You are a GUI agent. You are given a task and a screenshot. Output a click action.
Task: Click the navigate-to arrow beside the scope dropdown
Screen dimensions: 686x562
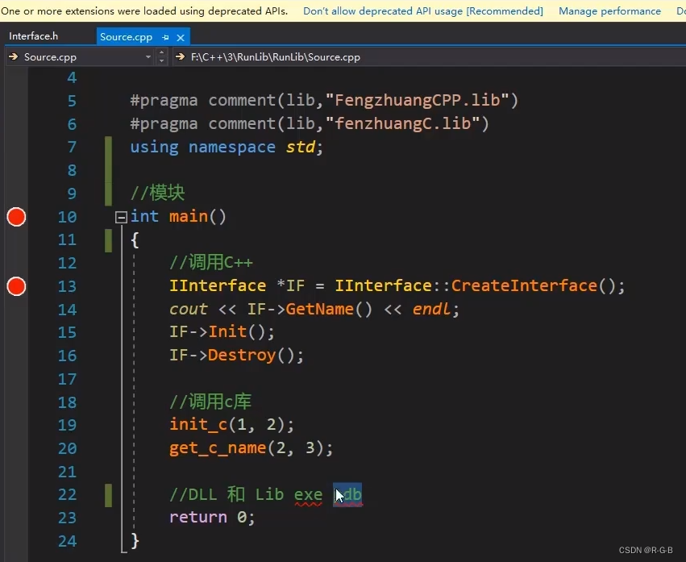12,57
